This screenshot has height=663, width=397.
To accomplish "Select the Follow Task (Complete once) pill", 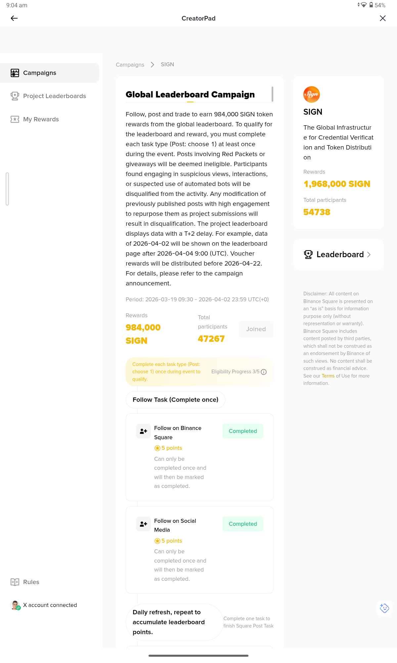I will [x=175, y=400].
